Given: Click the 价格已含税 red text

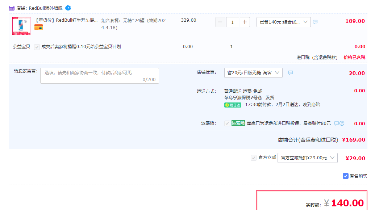Looking at the screenshot, I should [354, 57].
